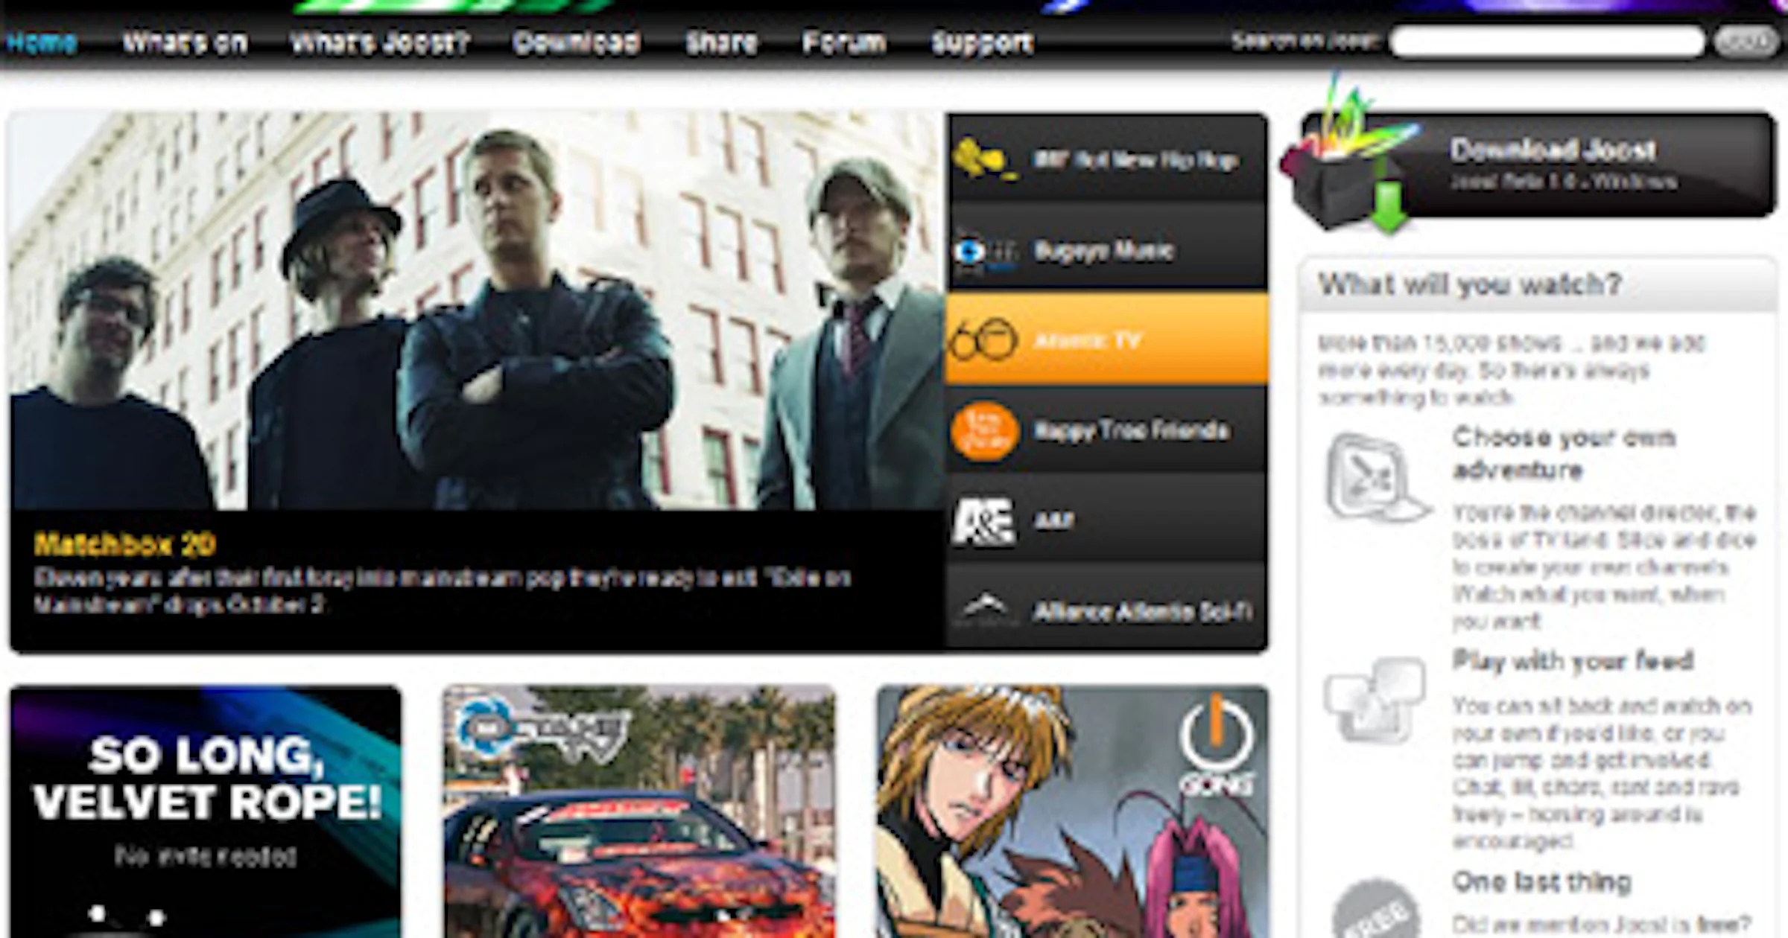Image resolution: width=1788 pixels, height=938 pixels.
Task: Click the orange Happy Tree Friends logo
Action: coord(984,431)
